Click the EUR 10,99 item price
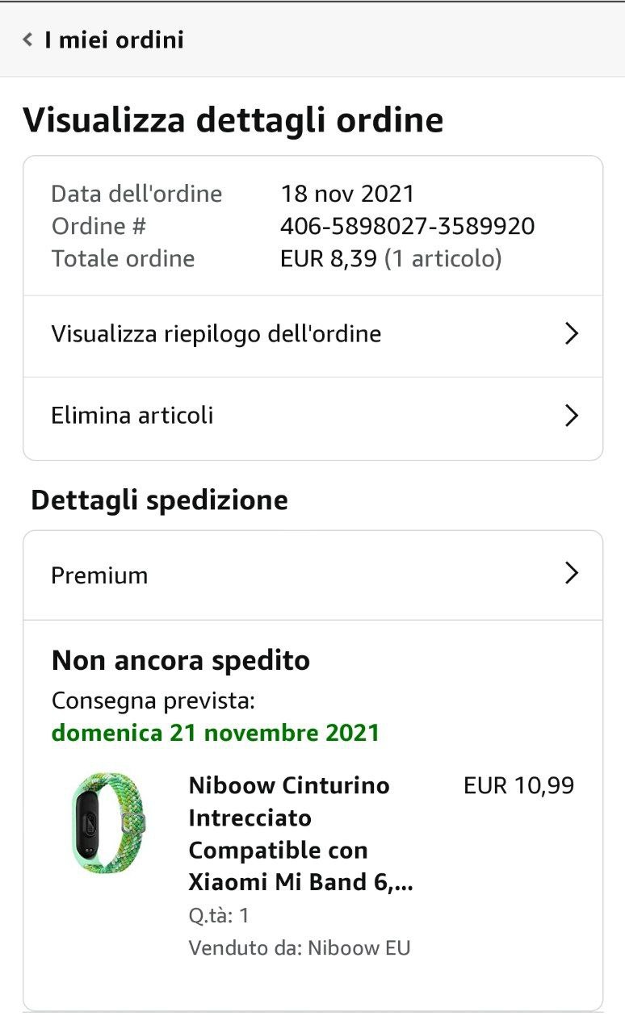625x1033 pixels. click(x=518, y=785)
